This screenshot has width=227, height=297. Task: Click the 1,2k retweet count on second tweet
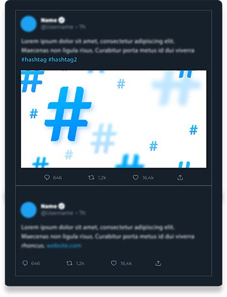[x=80, y=264]
